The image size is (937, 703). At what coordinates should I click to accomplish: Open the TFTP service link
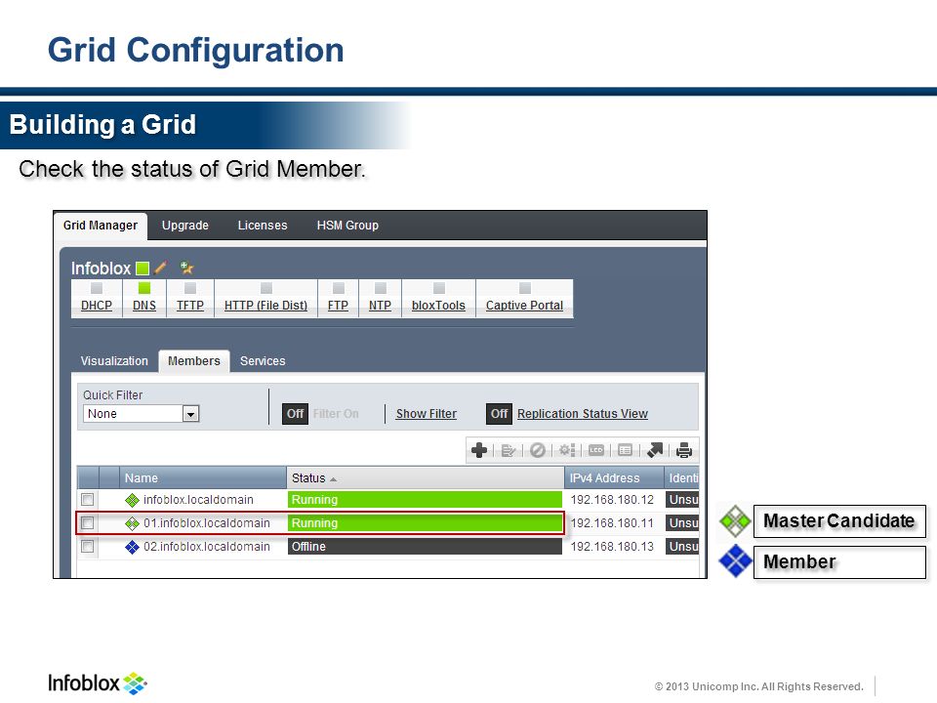(190, 306)
